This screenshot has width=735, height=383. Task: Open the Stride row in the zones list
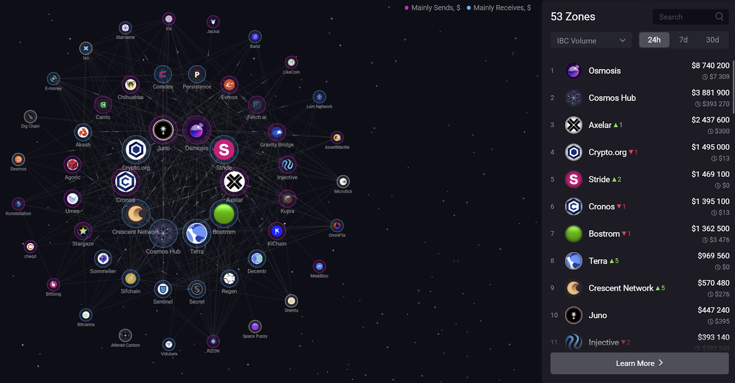point(639,179)
